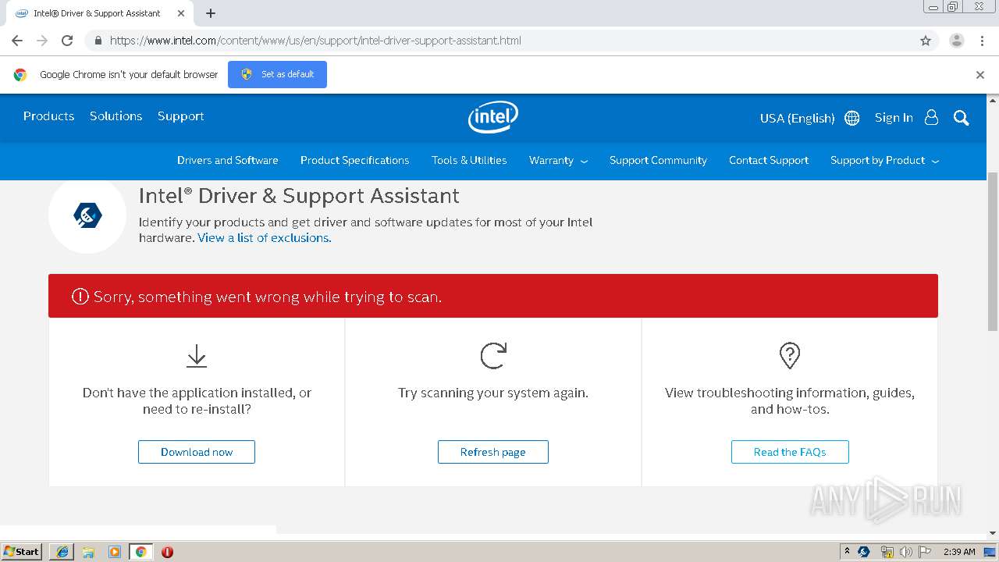Click the Download now button
999x562 pixels.
pyautogui.click(x=197, y=452)
